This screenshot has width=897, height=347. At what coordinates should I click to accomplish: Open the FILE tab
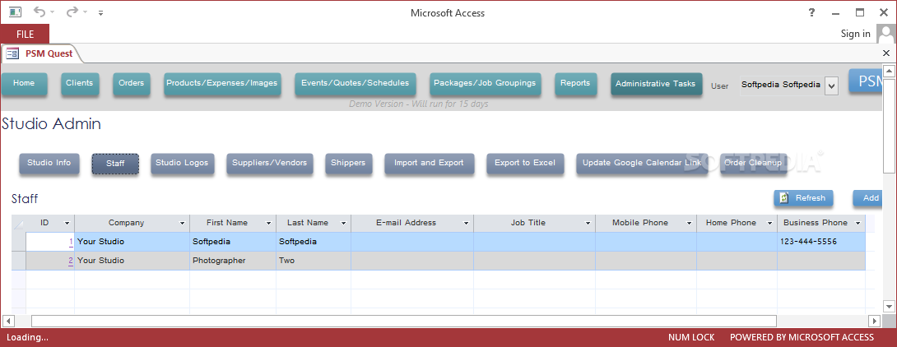(25, 35)
